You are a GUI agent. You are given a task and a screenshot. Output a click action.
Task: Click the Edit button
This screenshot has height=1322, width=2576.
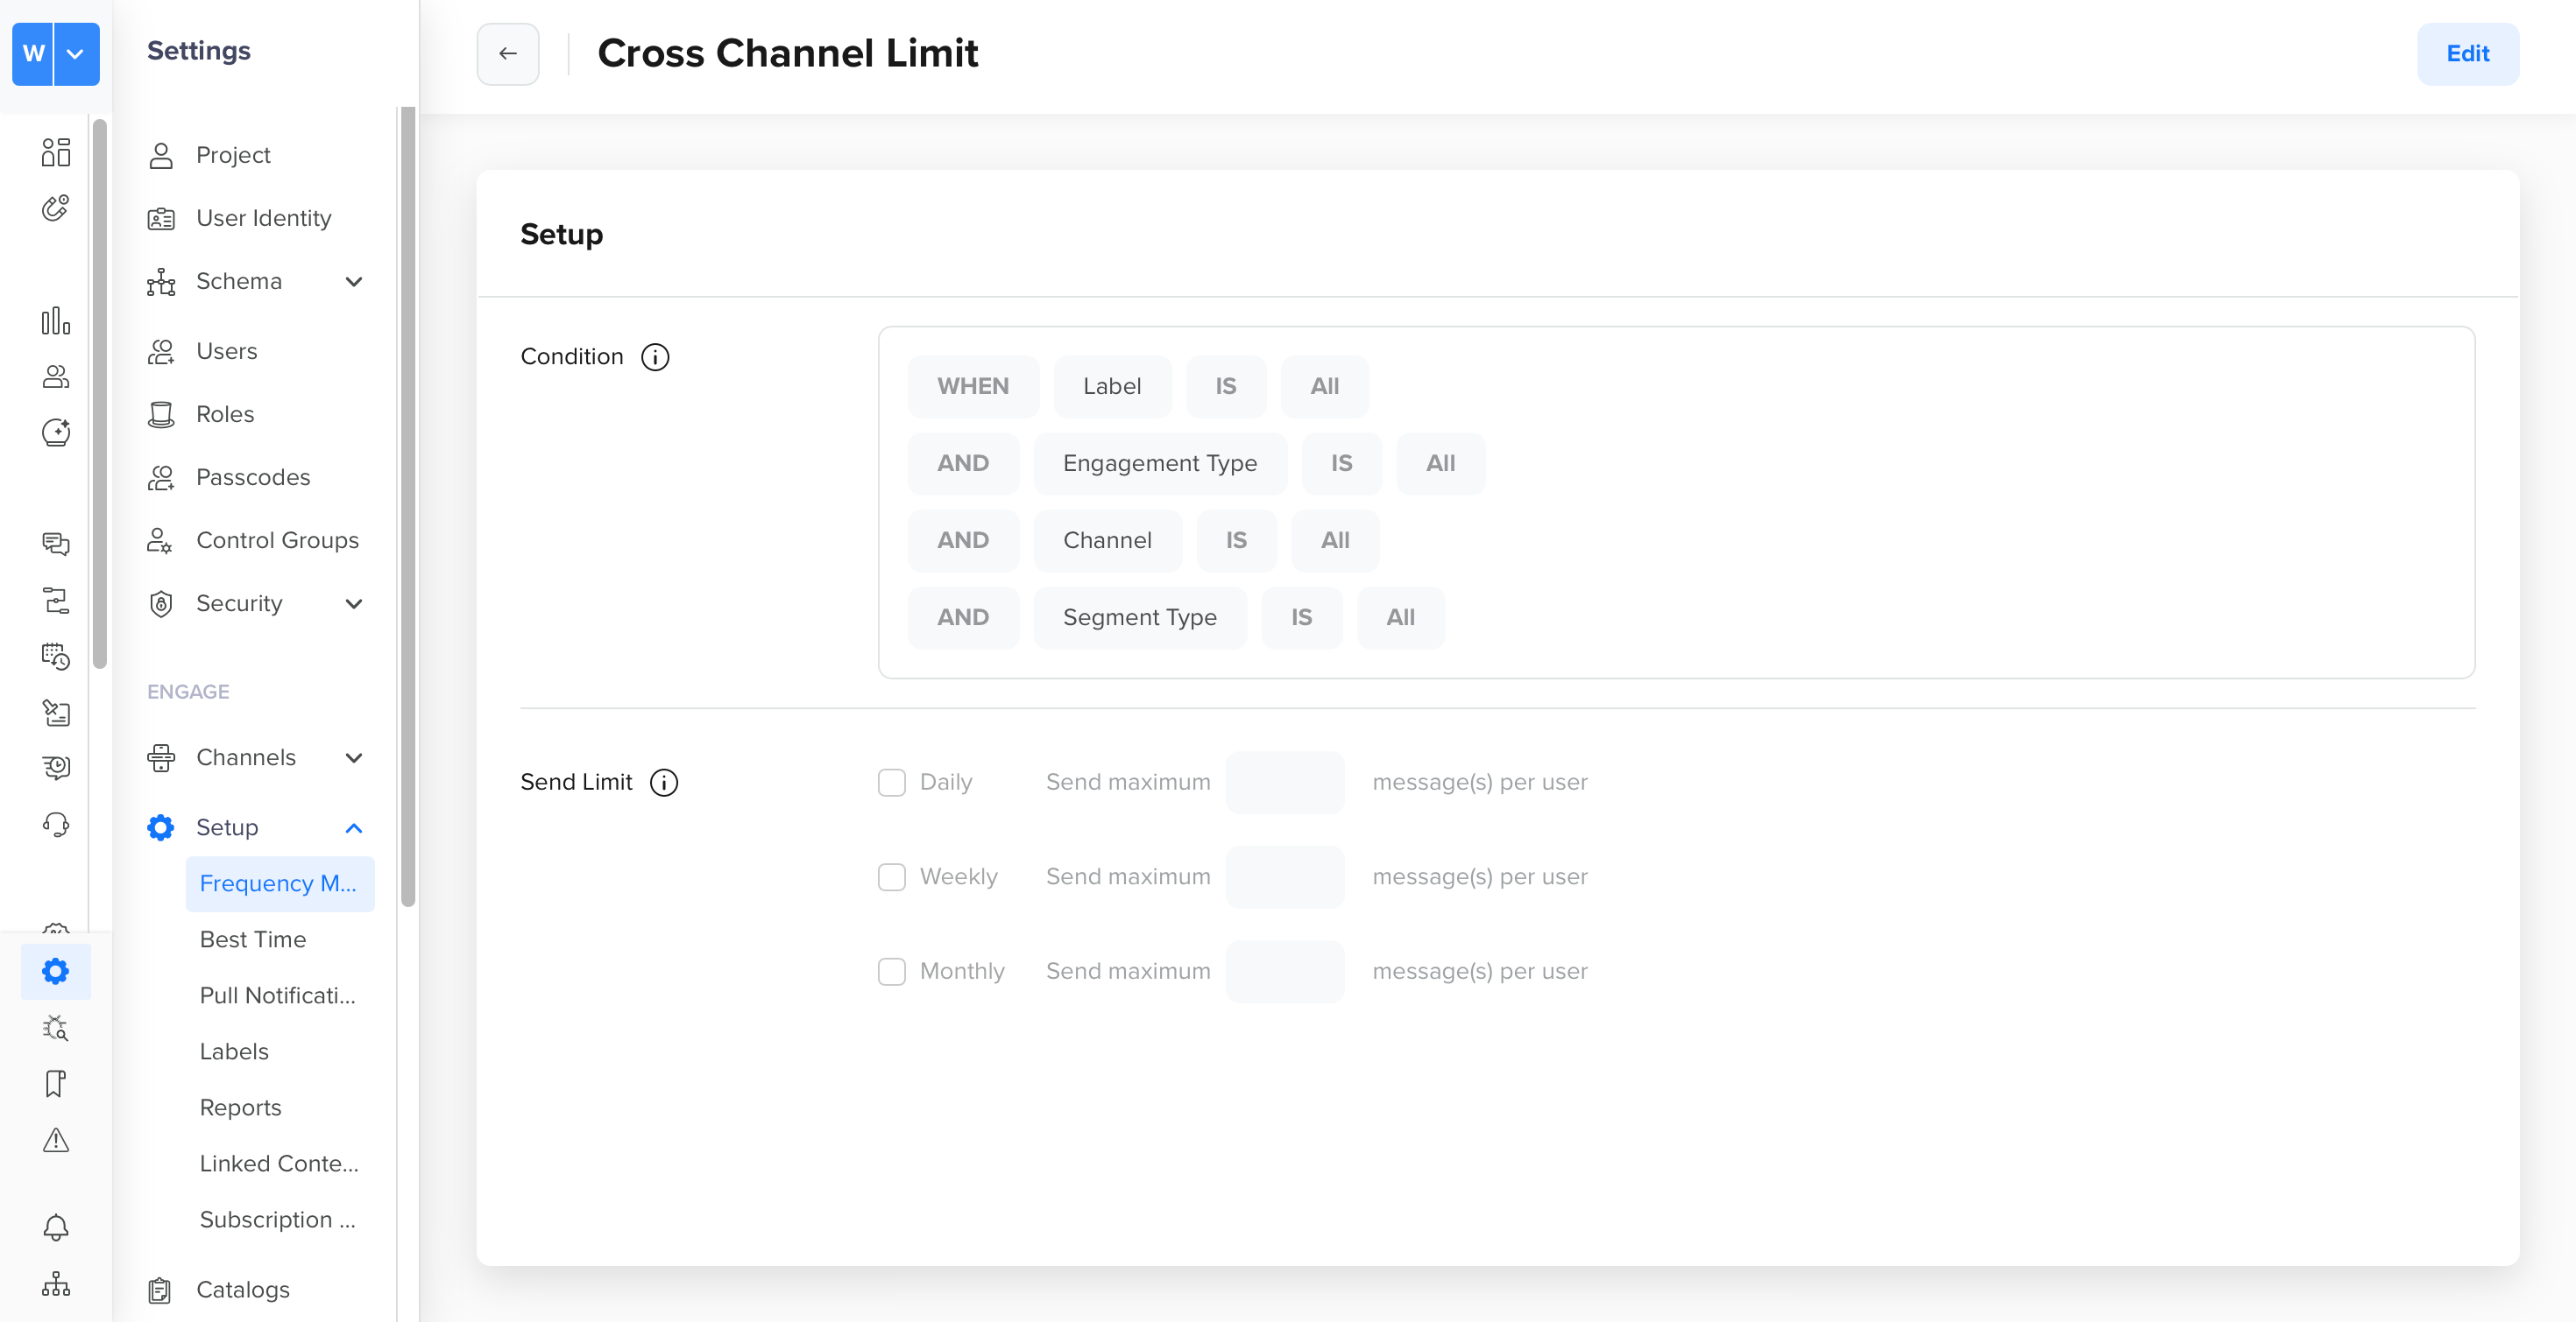tap(2467, 54)
